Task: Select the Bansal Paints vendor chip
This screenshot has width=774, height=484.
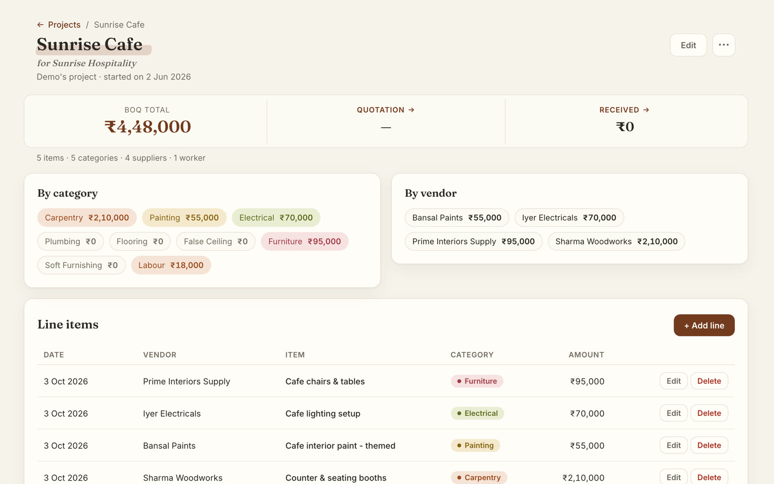Action: point(457,218)
